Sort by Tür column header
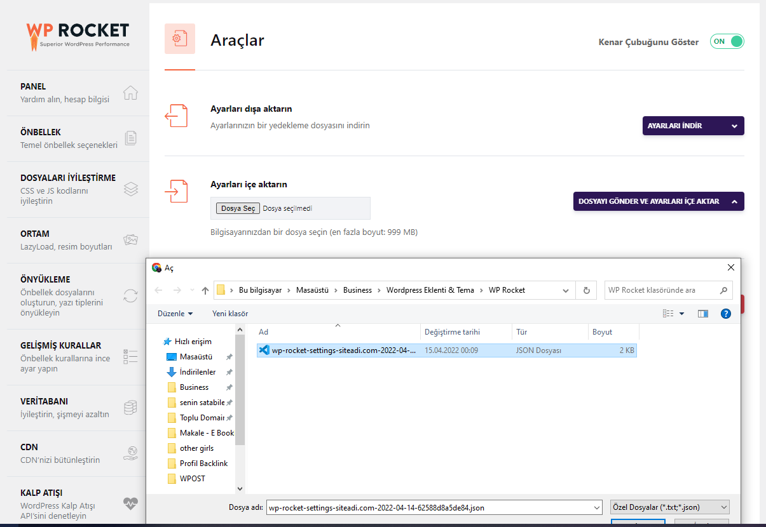The image size is (766, 527). (550, 332)
